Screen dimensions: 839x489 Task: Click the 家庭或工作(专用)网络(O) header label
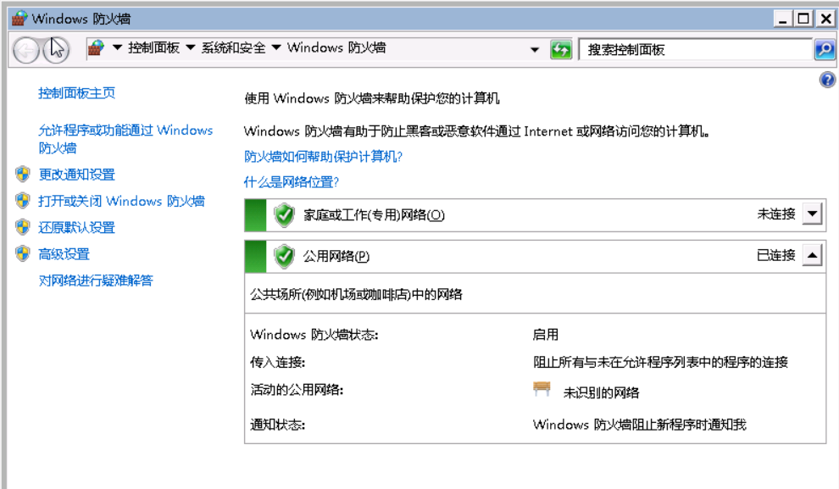(x=374, y=215)
